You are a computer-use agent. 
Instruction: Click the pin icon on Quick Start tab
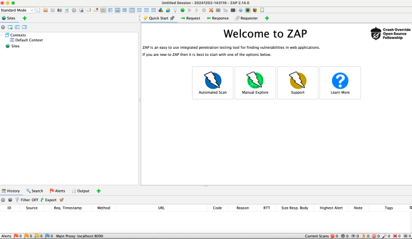coord(172,18)
